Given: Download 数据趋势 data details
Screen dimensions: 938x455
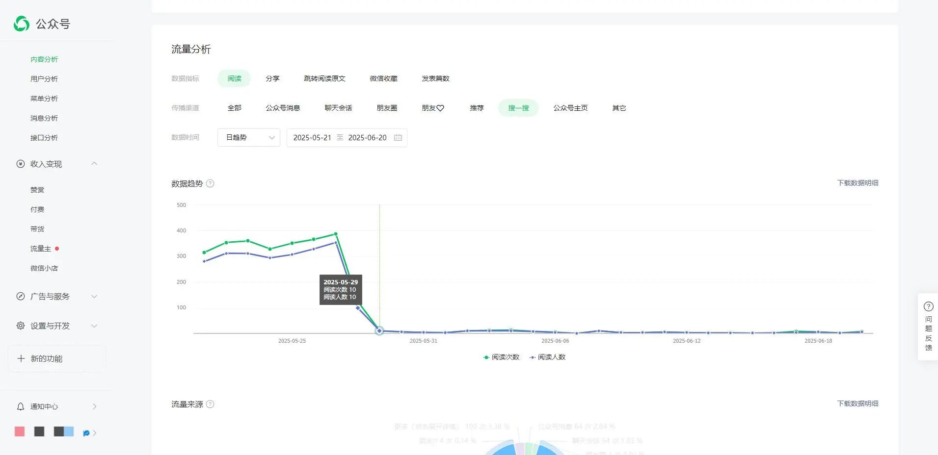Looking at the screenshot, I should click(858, 183).
